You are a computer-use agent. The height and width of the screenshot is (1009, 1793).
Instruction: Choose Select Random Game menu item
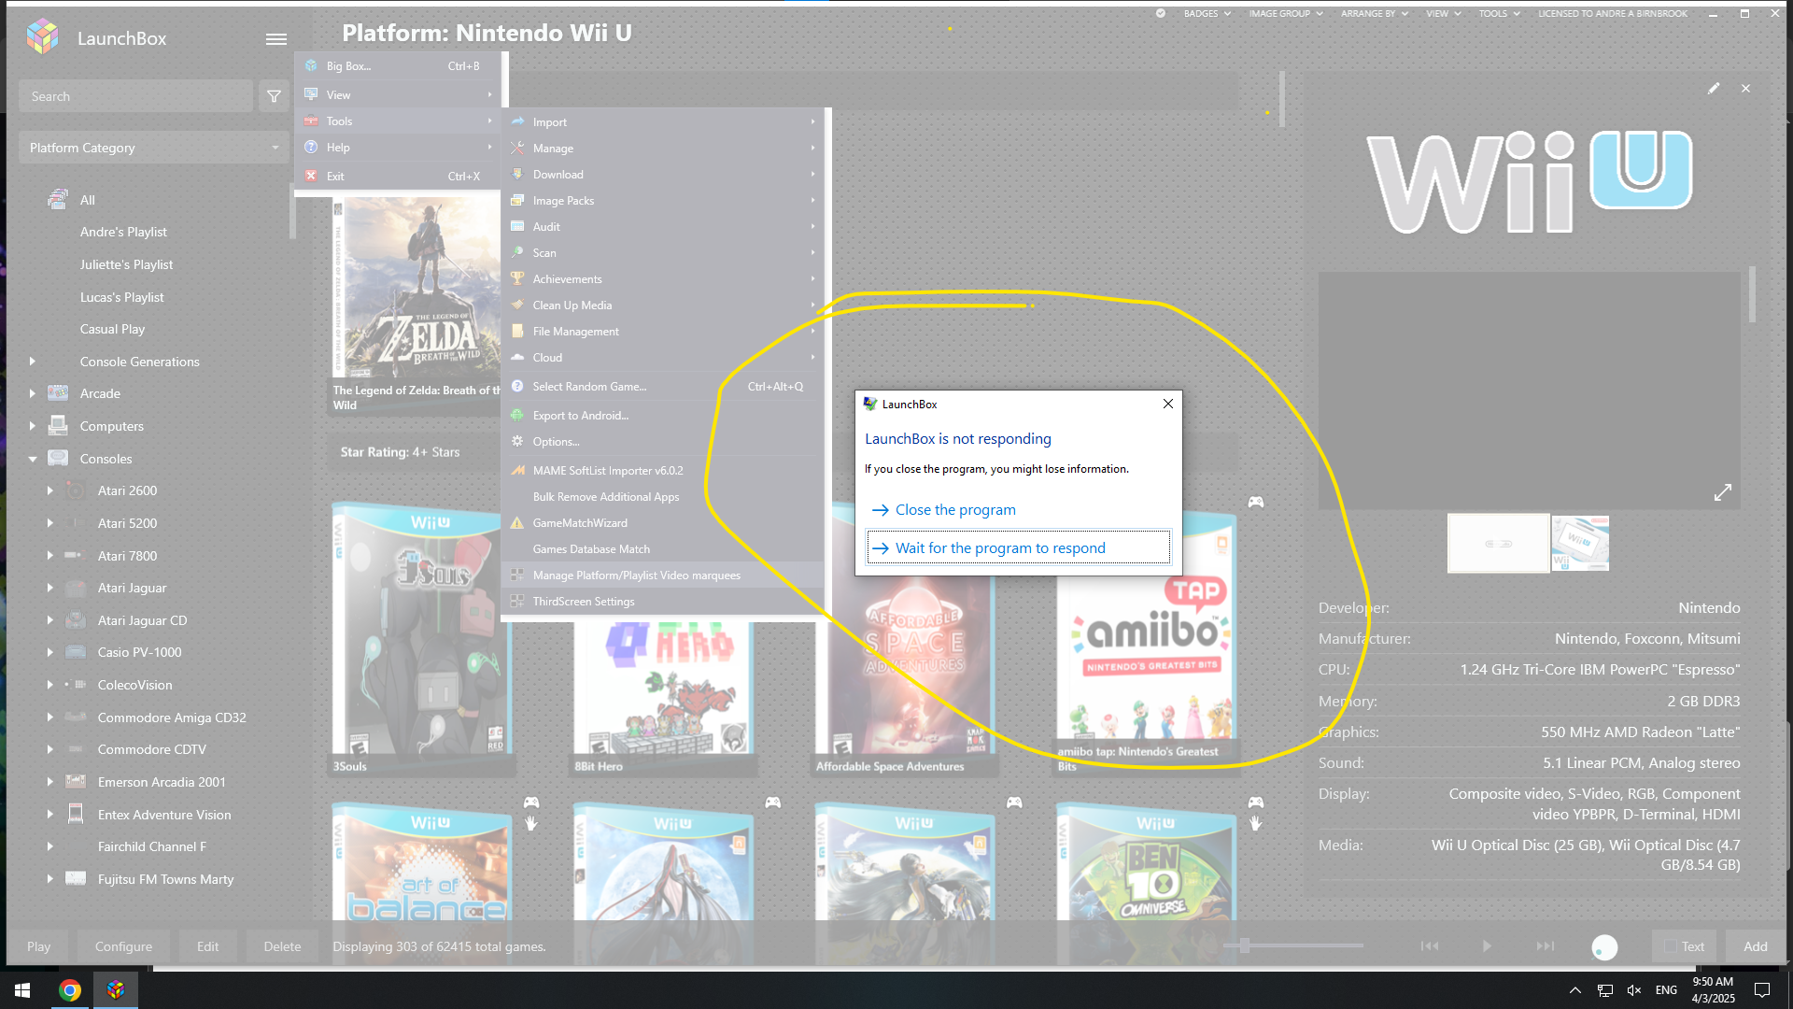[x=663, y=387]
